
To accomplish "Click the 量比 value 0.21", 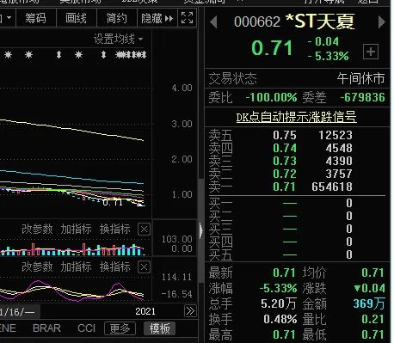I will 372,319.
